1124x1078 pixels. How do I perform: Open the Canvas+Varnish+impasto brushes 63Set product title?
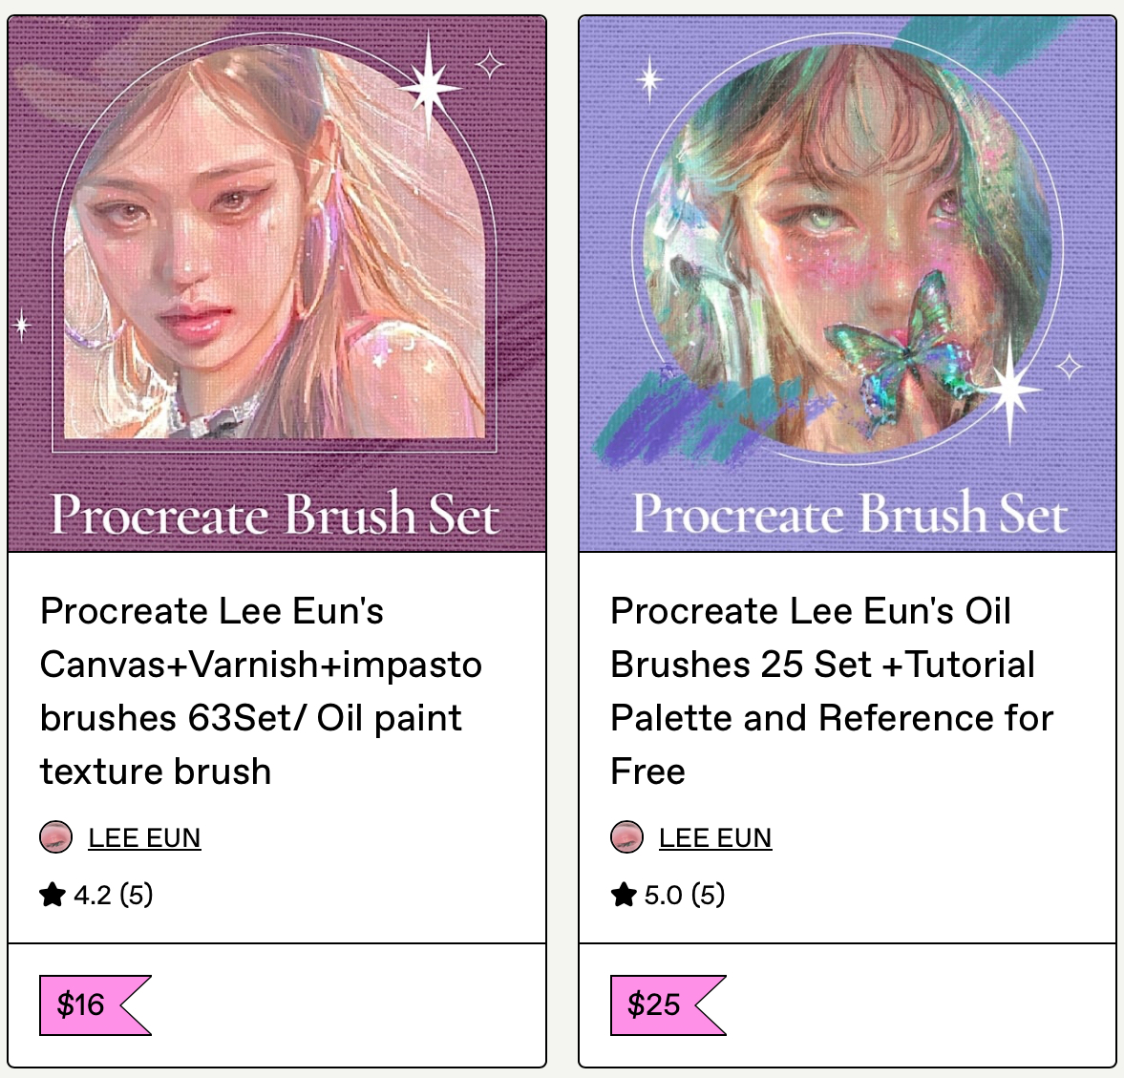(260, 690)
